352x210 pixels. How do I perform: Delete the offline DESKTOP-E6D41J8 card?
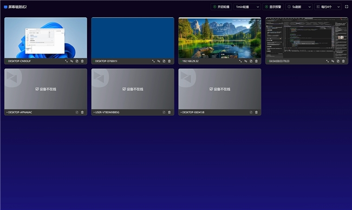[256, 113]
